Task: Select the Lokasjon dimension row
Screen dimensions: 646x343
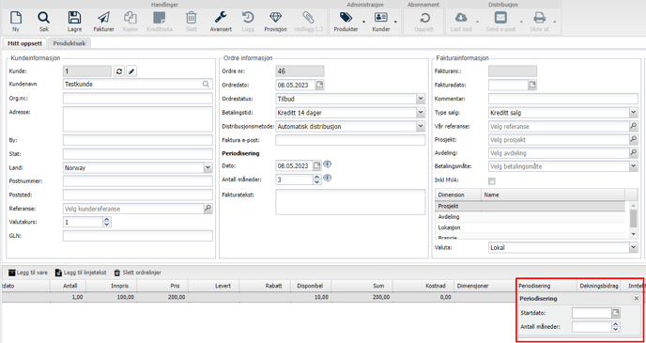Action: [531, 227]
